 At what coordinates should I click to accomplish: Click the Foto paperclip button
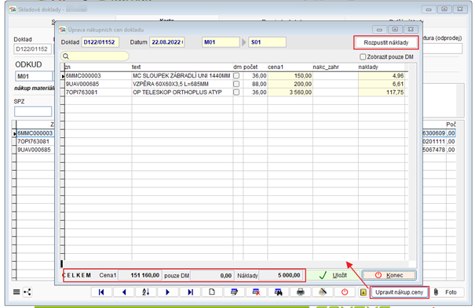point(448,292)
